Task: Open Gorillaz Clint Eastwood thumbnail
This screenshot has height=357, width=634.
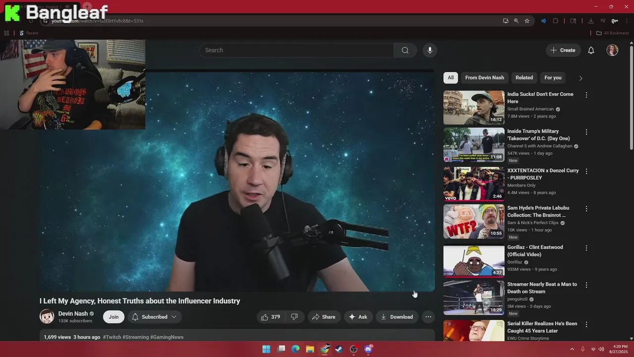Action: tap(474, 260)
